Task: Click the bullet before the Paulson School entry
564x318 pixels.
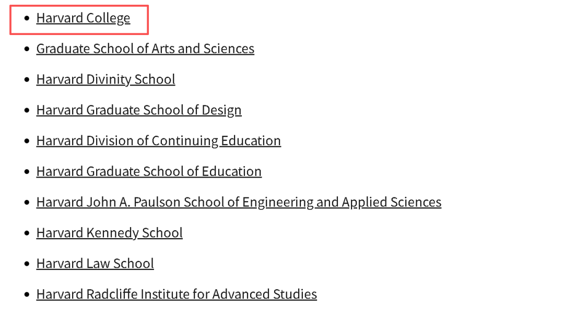Action: pos(27,203)
